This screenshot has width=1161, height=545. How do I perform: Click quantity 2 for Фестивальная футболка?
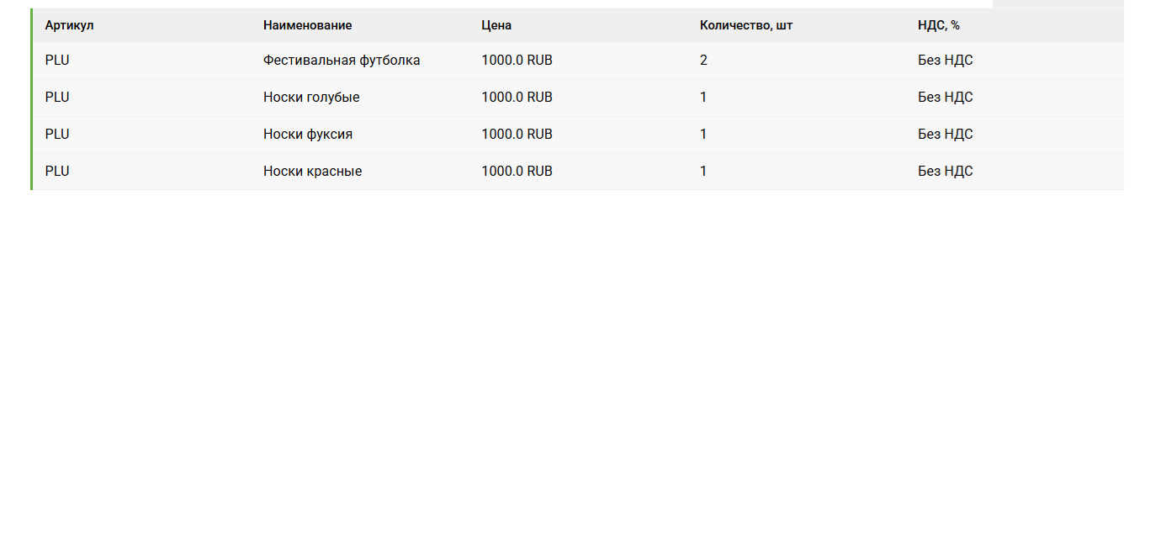pos(703,61)
